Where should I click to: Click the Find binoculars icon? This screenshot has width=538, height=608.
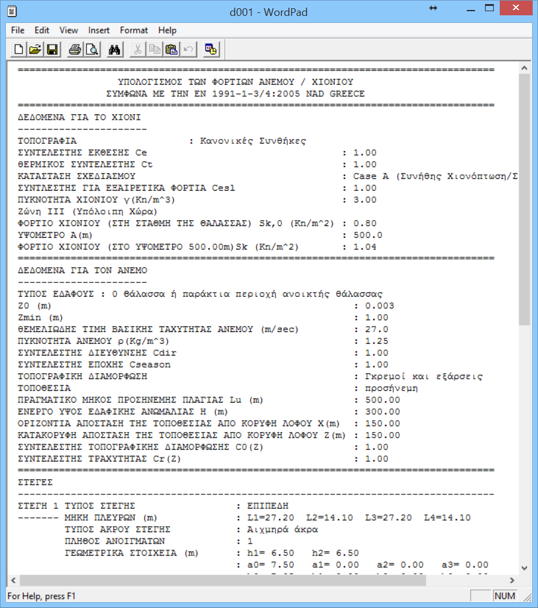(114, 49)
